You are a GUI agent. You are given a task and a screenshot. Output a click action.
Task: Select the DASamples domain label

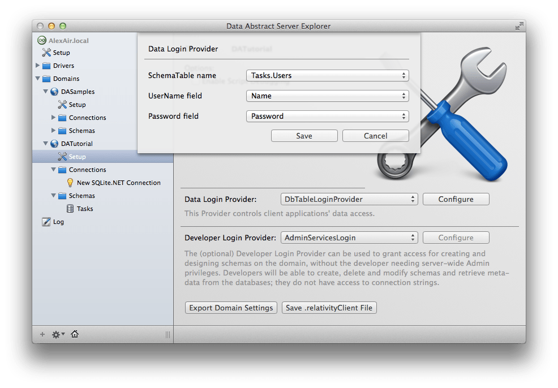click(78, 92)
